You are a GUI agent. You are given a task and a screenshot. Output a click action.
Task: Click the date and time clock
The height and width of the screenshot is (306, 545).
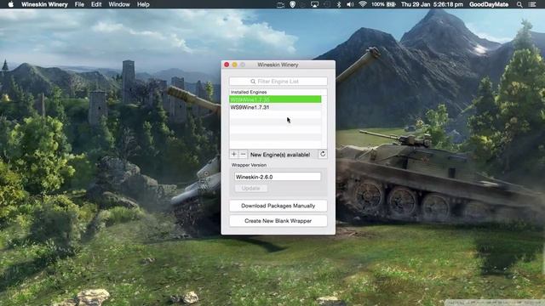(x=432, y=4)
